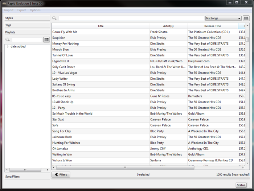Click the Status button
The image size is (254, 191).
tap(241, 185)
